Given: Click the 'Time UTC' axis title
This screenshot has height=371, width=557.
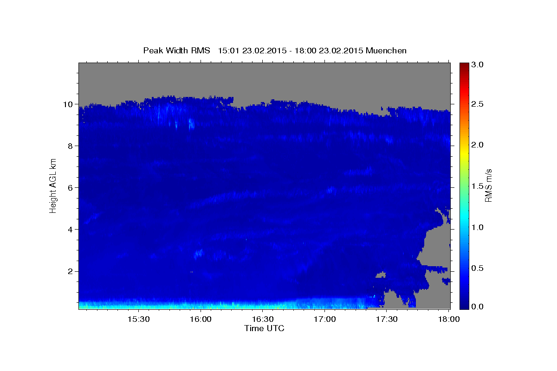Looking at the screenshot, I should tap(264, 328).
